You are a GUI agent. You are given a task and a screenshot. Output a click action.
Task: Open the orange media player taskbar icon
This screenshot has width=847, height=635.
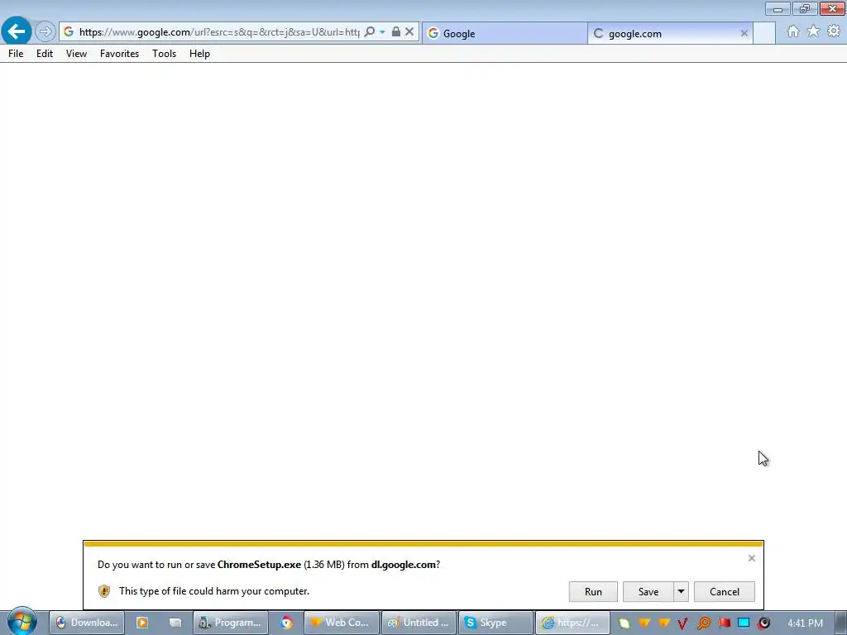[142, 623]
